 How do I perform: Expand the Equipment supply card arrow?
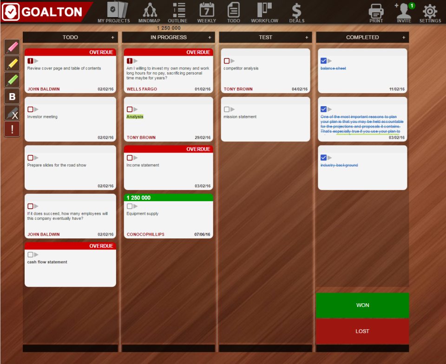coord(135,206)
